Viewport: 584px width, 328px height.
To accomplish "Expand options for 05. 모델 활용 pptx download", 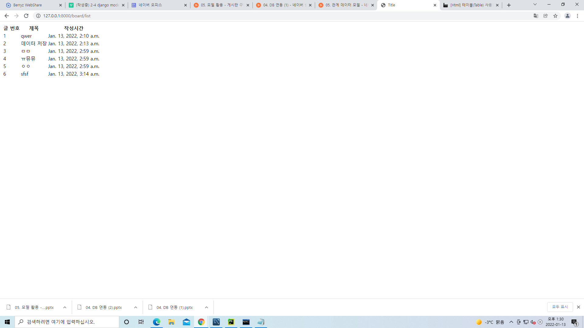I will coord(65,307).
